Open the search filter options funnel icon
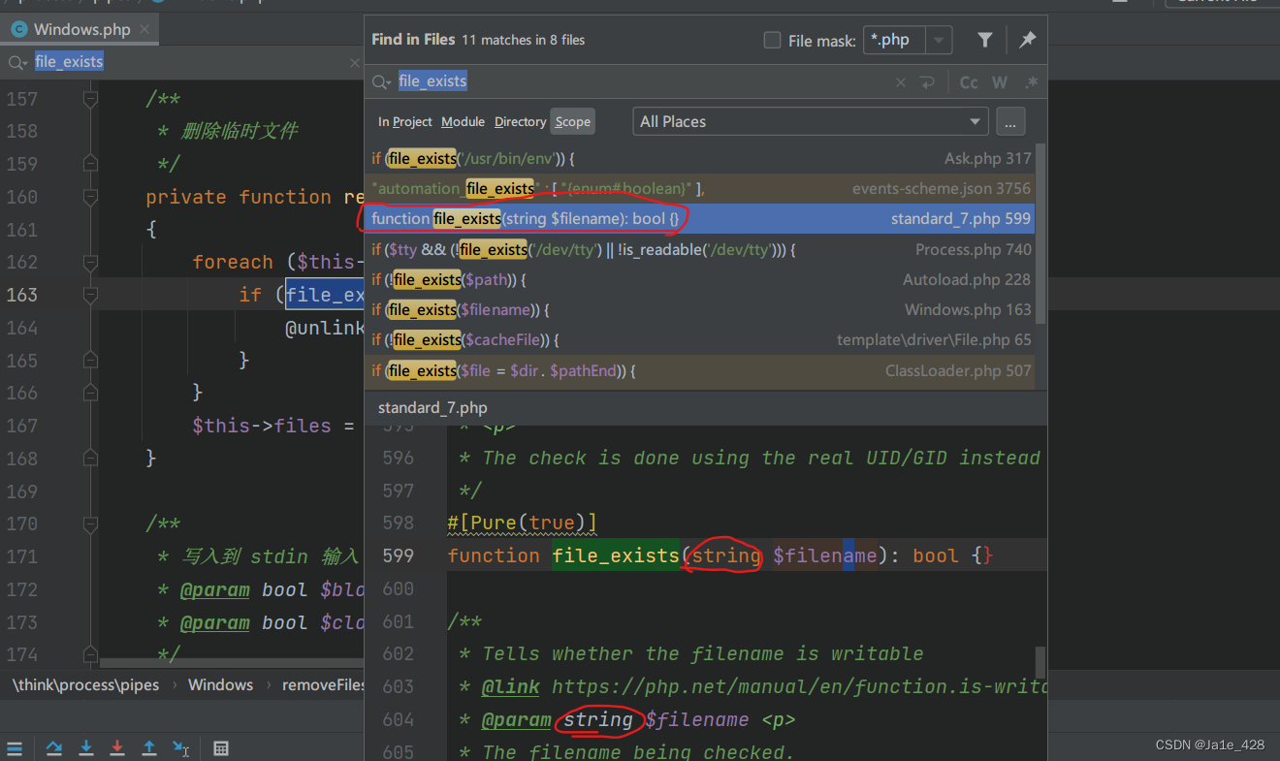The height and width of the screenshot is (761, 1280). point(984,40)
